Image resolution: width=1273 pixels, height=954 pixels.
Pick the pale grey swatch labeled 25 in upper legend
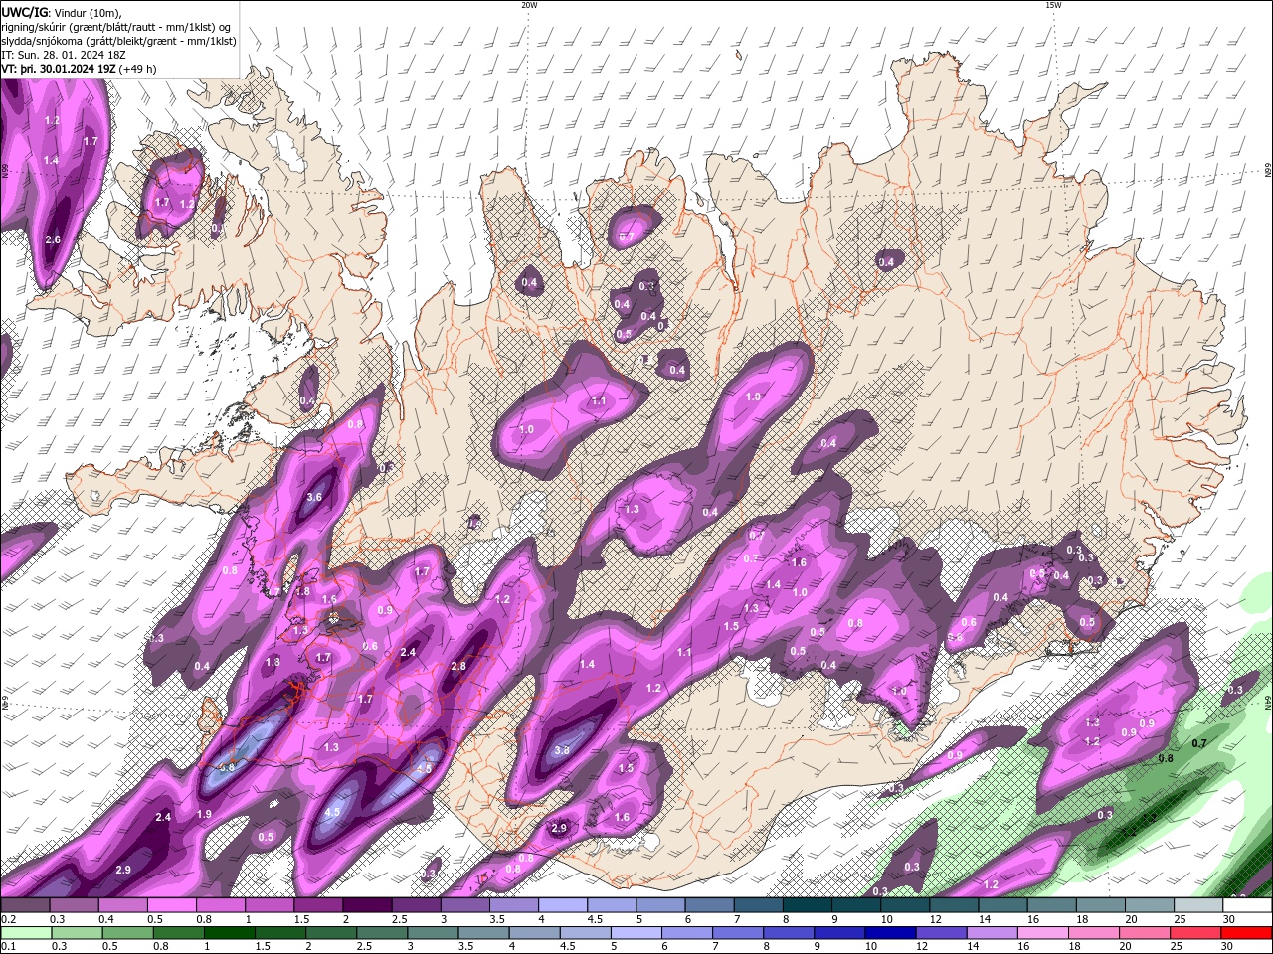click(x=1198, y=905)
